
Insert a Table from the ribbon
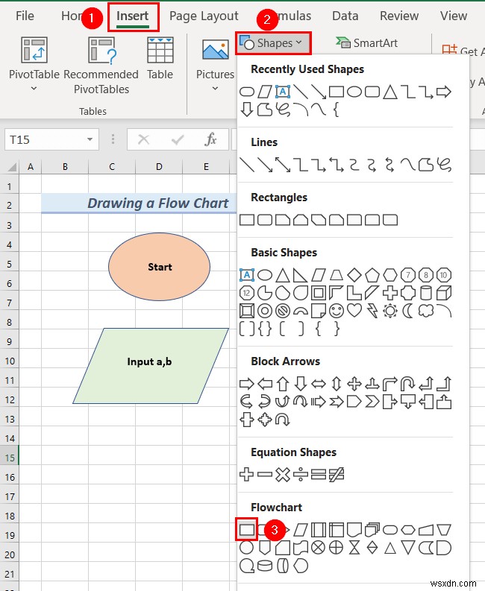(160, 59)
